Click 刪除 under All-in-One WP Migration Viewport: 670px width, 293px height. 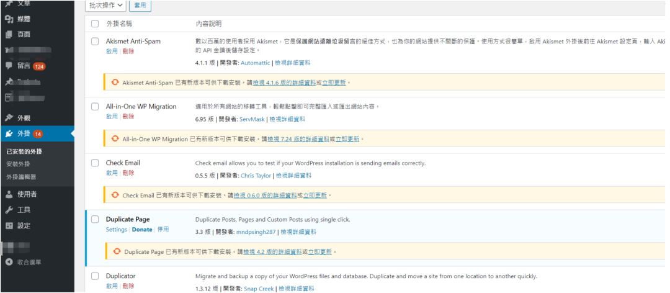click(128, 116)
